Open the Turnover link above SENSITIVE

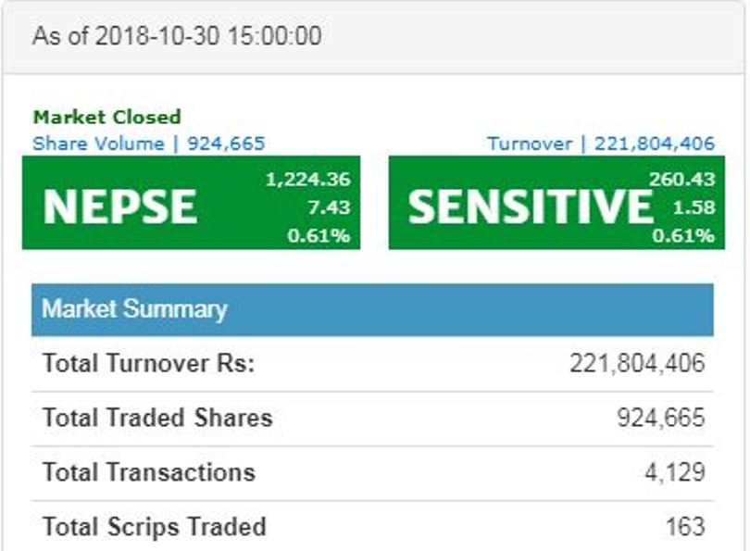(601, 144)
